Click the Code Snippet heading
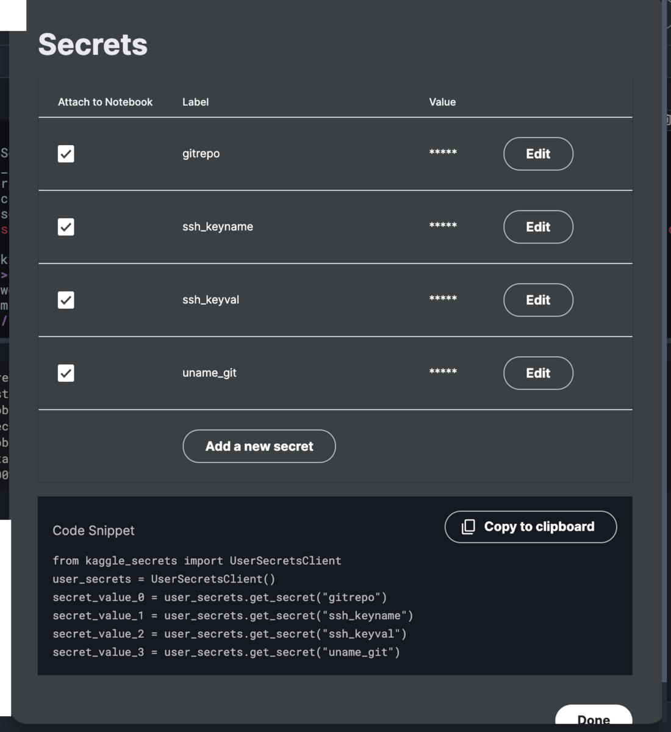The width and height of the screenshot is (671, 732). (x=93, y=531)
